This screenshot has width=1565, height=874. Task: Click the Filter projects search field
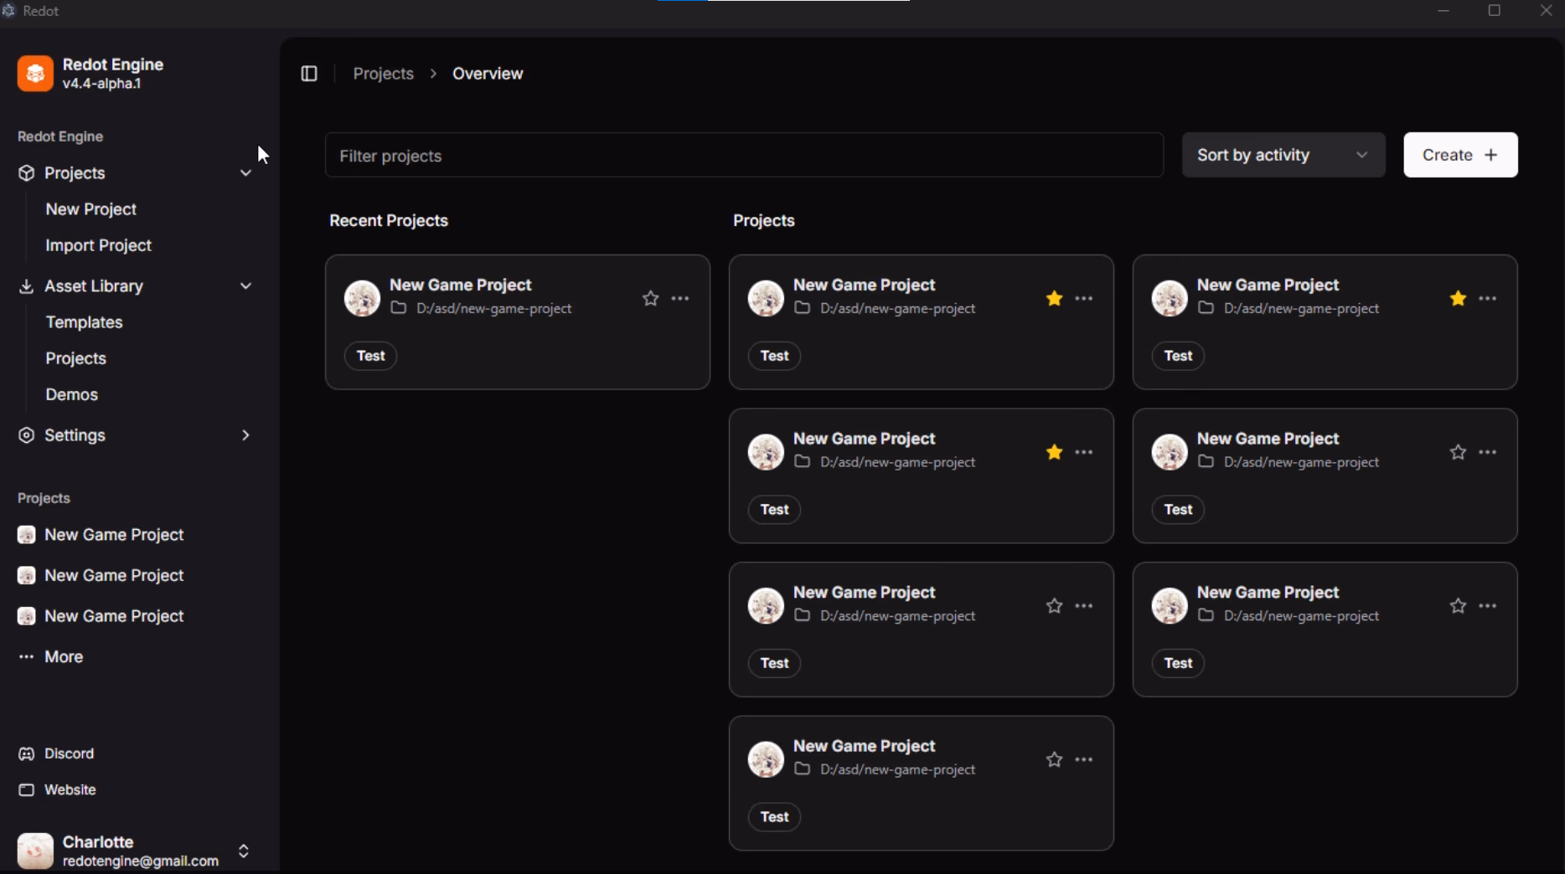tap(743, 156)
